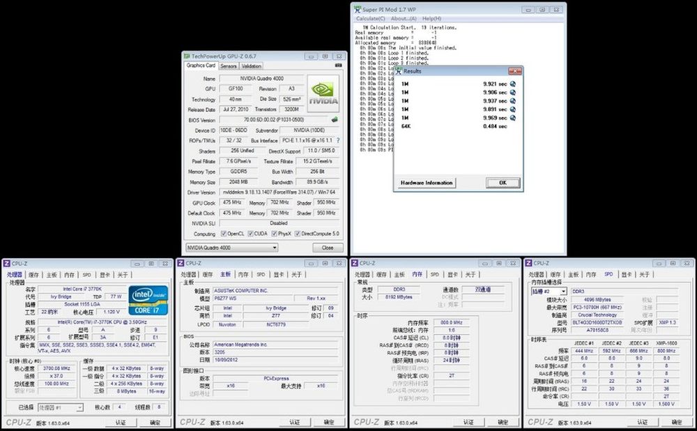Viewport: 697px width, 431px height.
Task: Click 确定 in the CPU-Z mainboard window
Action: pos(329,422)
